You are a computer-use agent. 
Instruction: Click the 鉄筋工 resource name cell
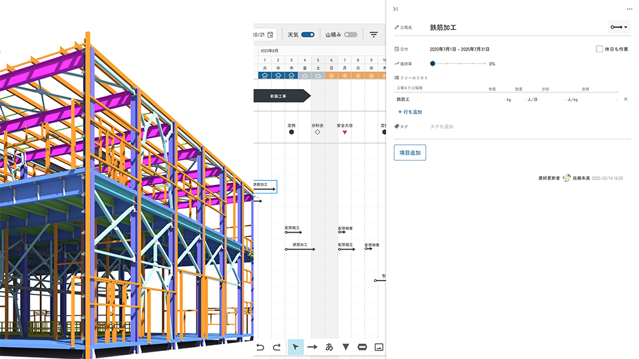[x=403, y=99]
